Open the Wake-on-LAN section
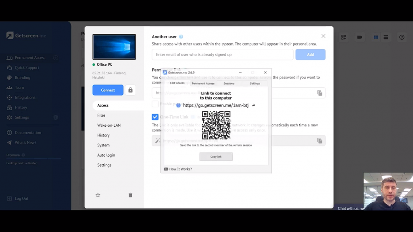 (109, 125)
